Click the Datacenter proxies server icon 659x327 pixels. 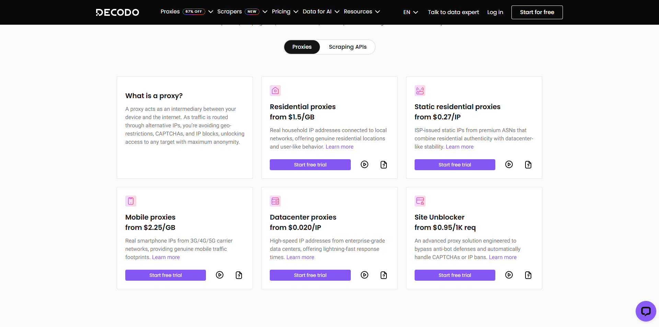[x=275, y=201]
